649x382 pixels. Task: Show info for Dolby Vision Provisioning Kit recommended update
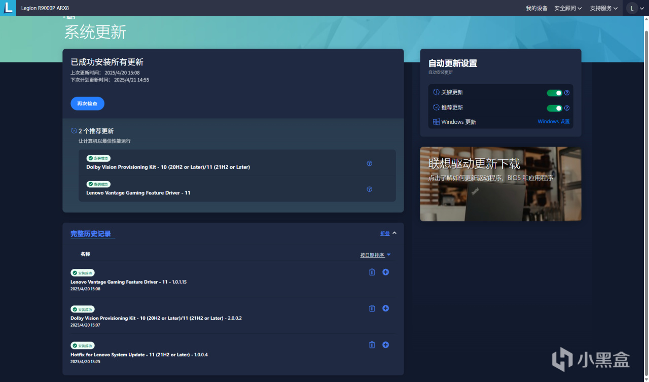click(369, 163)
